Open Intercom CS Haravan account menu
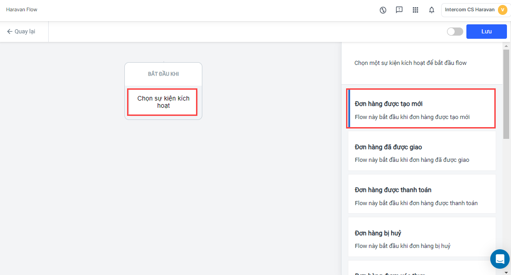Viewport: 511px width, 275px height. pyautogui.click(x=470, y=10)
